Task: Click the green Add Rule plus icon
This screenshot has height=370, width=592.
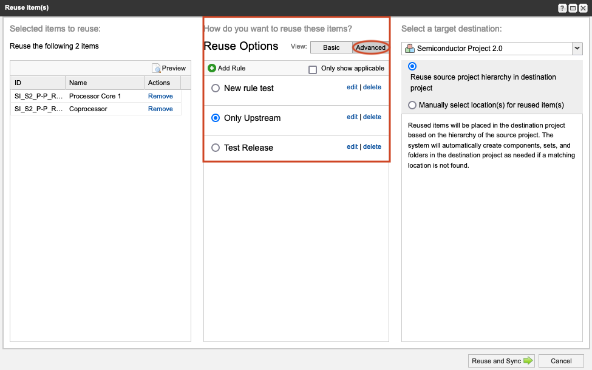Action: (212, 68)
